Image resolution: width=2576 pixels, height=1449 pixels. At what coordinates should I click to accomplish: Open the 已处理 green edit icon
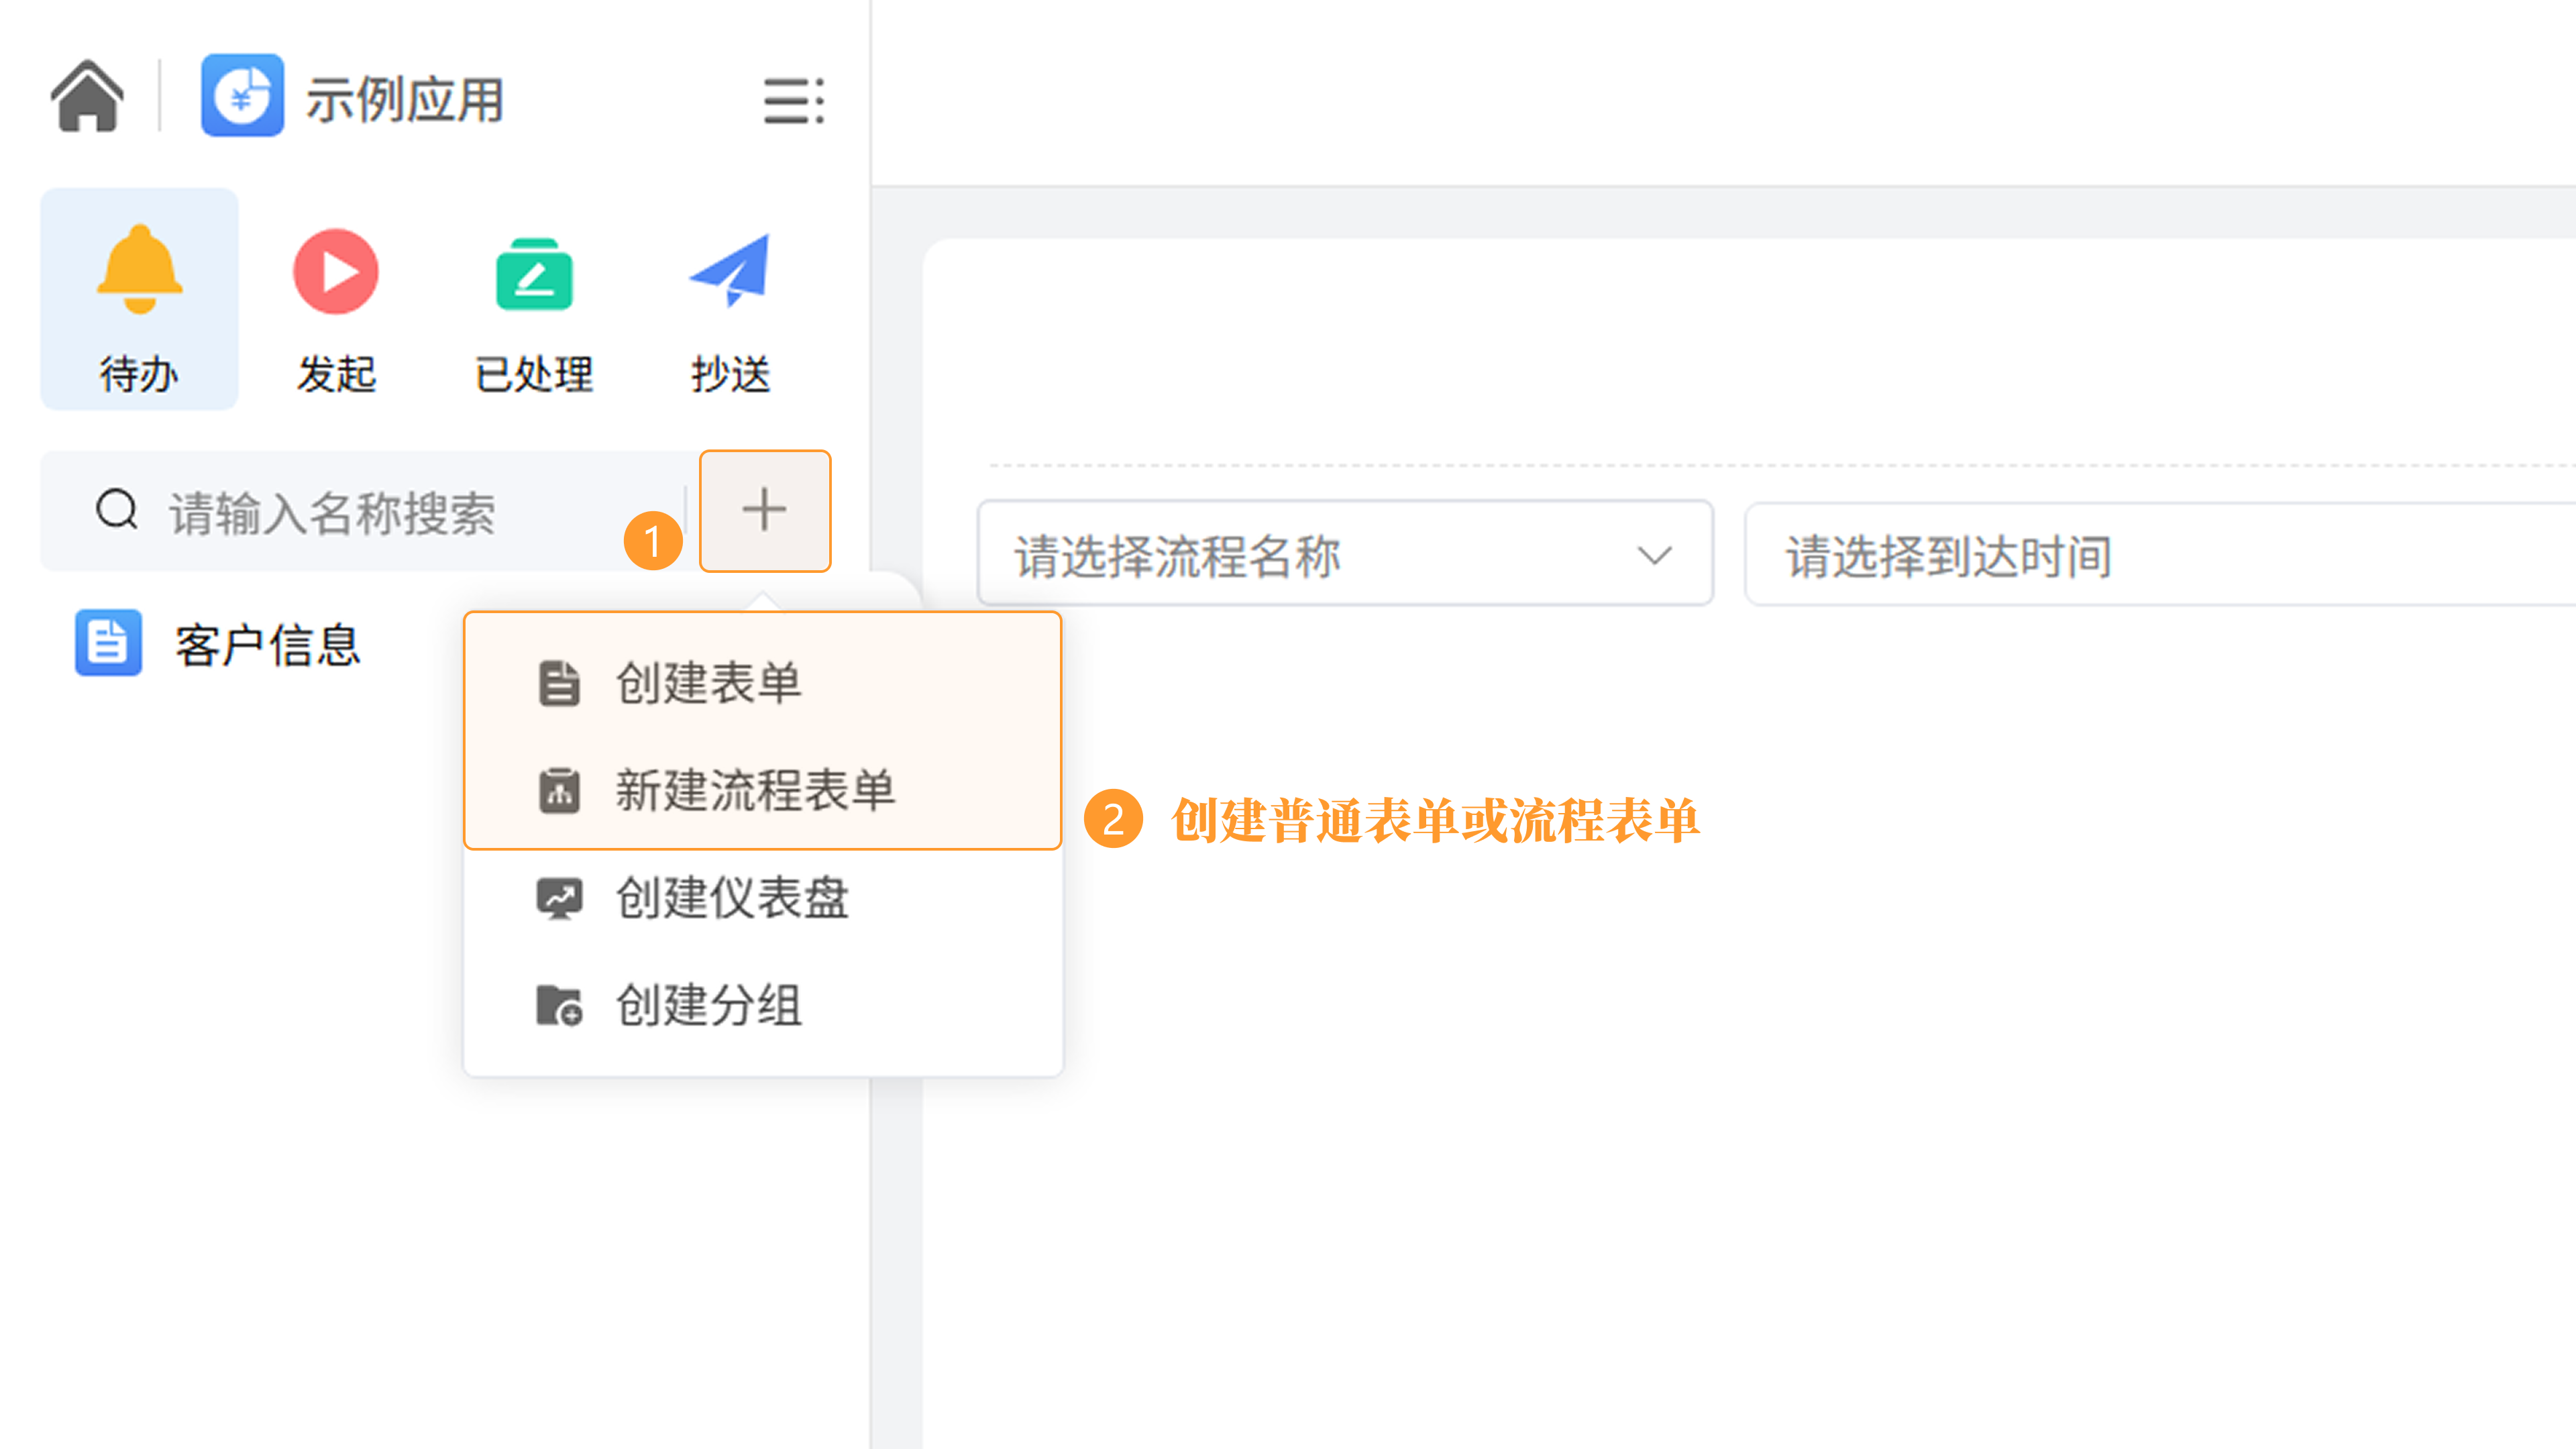534,274
